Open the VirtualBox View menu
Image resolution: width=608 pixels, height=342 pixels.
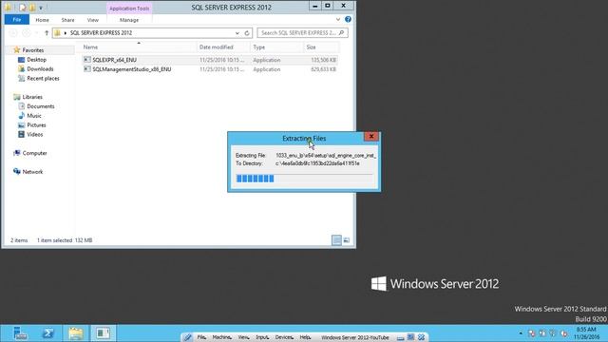pyautogui.click(x=243, y=337)
